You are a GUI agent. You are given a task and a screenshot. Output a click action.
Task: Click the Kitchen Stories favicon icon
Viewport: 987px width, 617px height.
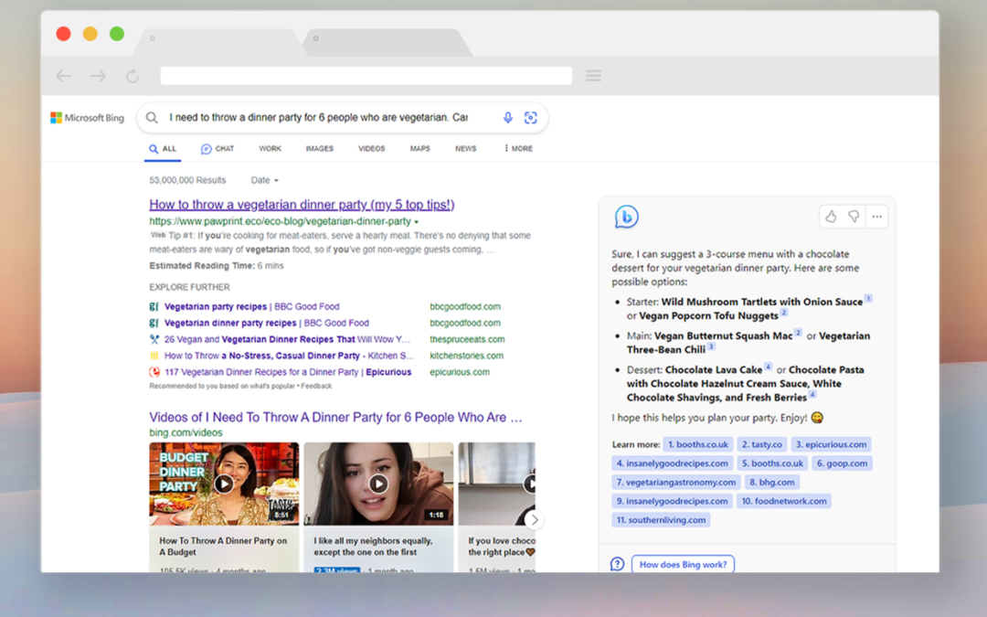click(154, 356)
